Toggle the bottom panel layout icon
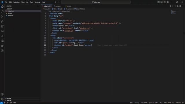This screenshot has width=185, height=104. [162, 2]
